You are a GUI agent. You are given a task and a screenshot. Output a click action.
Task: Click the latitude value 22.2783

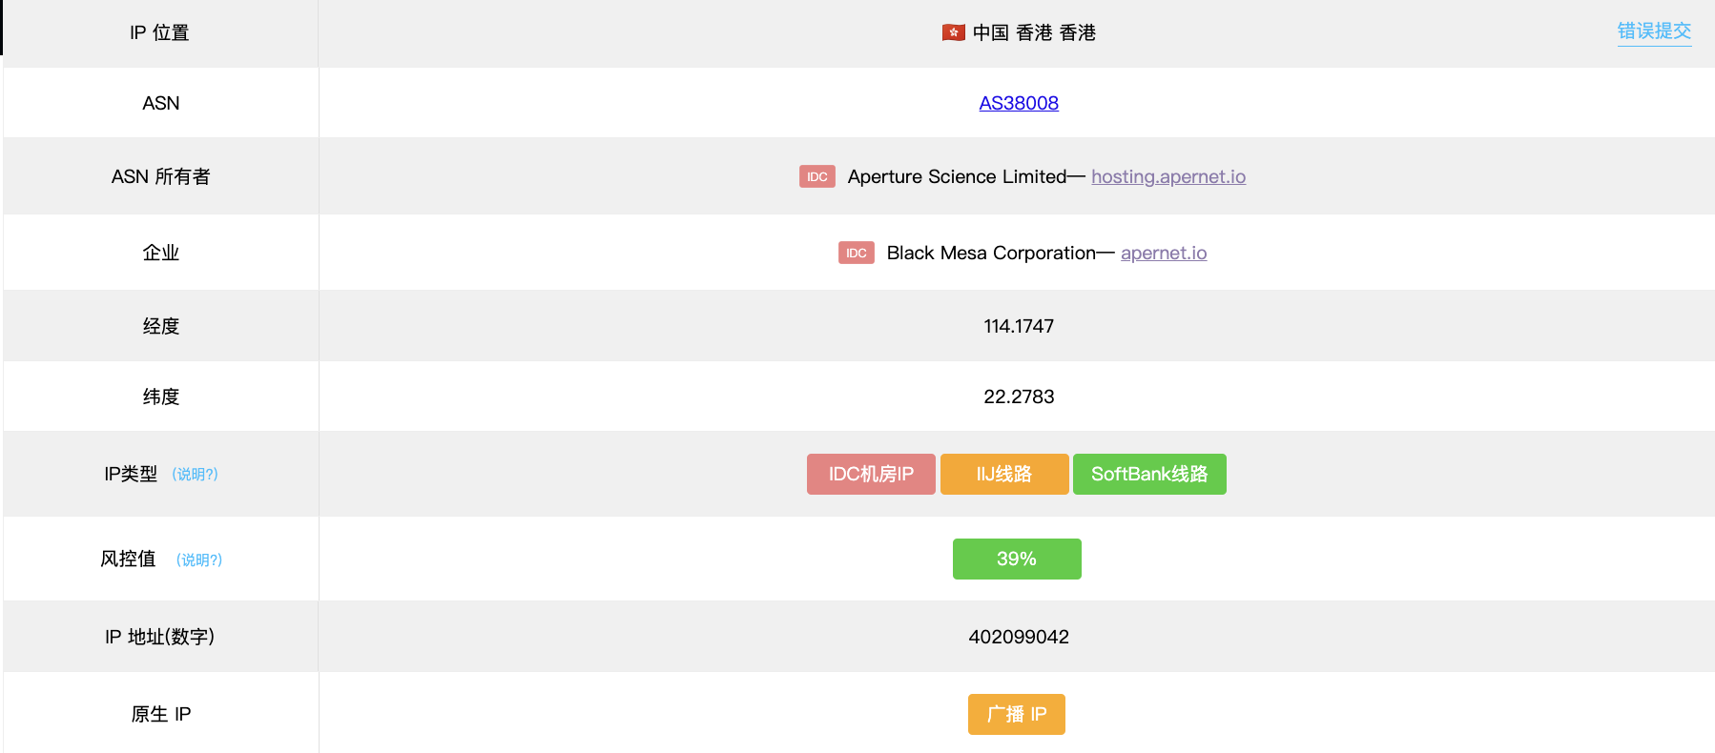click(1018, 397)
